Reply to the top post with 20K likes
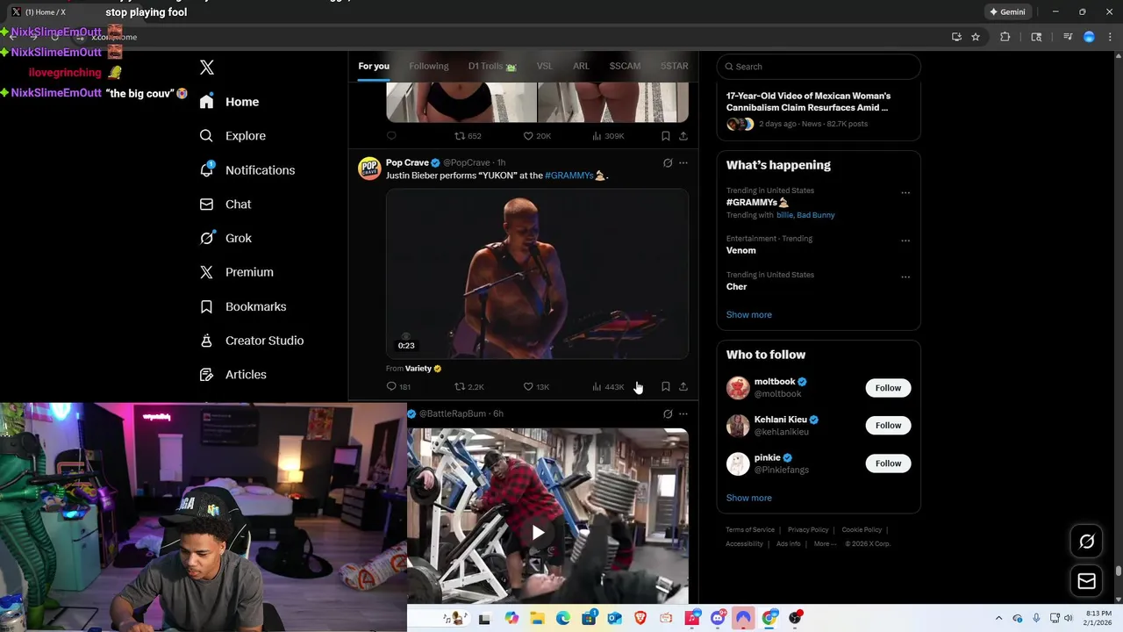 pos(391,136)
